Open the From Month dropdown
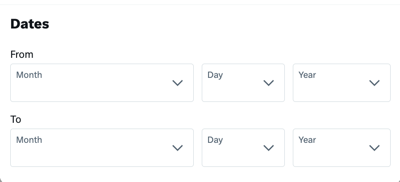 pyautogui.click(x=102, y=83)
